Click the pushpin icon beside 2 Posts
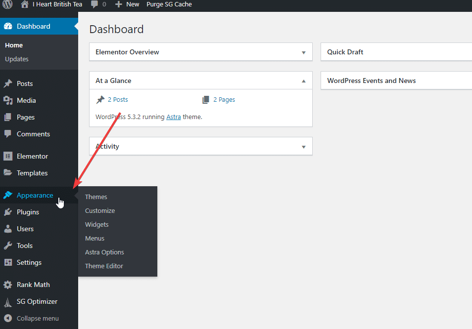472x329 pixels. click(x=100, y=100)
